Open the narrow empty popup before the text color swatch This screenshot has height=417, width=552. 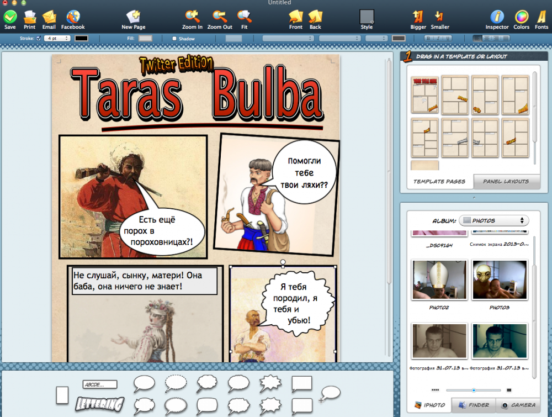point(376,39)
